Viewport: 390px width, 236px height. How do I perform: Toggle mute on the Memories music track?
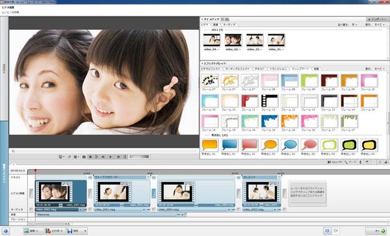point(182,215)
